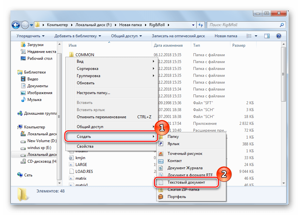Click the Help question mark icon
299x215 pixels.
[279, 36]
